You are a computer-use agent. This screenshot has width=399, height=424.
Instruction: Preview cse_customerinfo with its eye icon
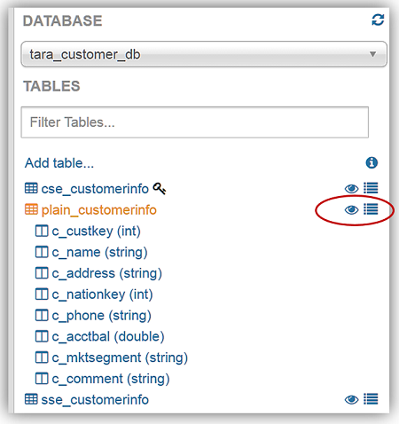[351, 189]
